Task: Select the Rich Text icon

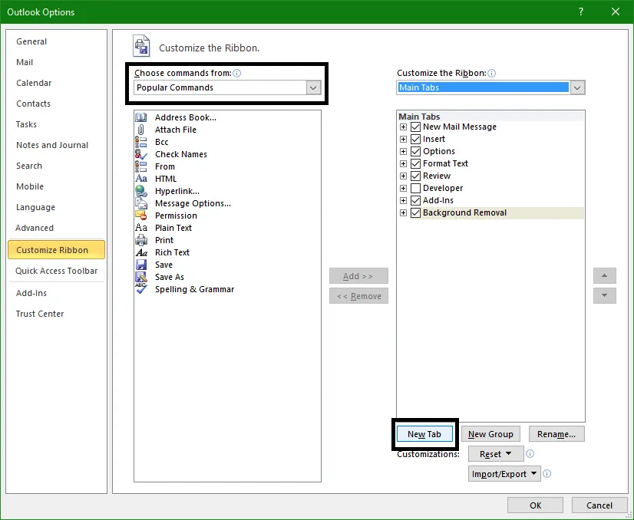Action: pyautogui.click(x=140, y=252)
